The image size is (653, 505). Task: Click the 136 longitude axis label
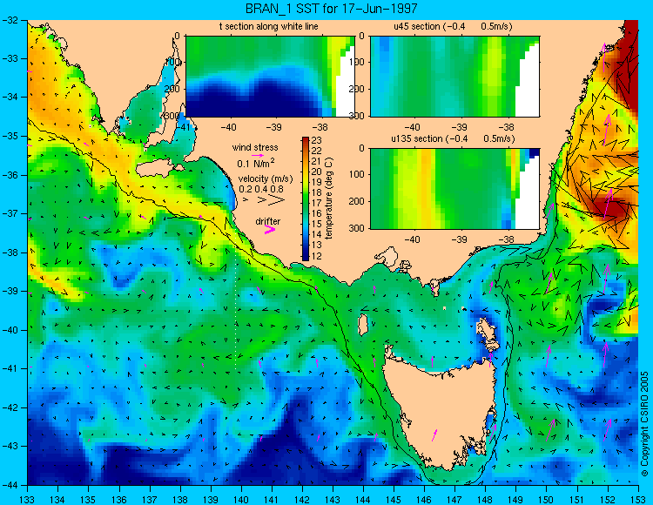tap(119, 499)
